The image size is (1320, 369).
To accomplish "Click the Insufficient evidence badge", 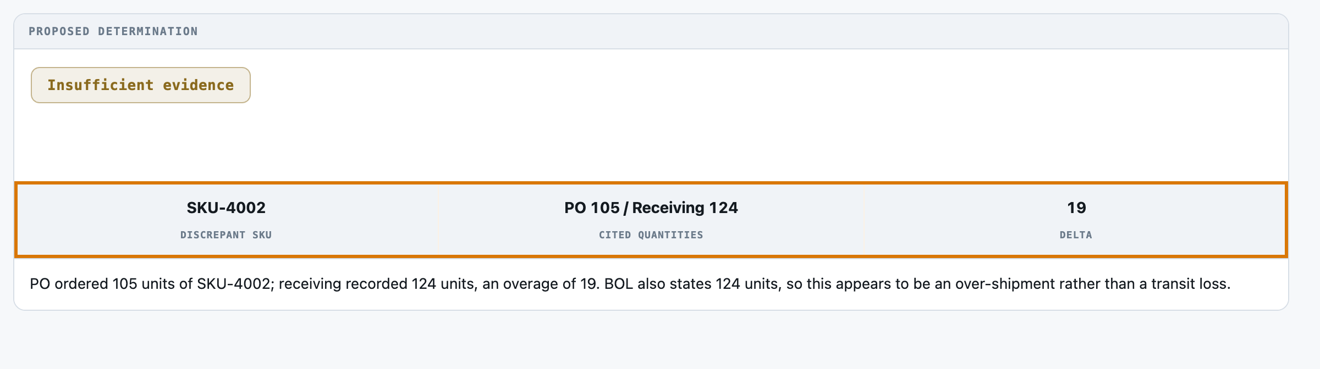I will click(141, 85).
